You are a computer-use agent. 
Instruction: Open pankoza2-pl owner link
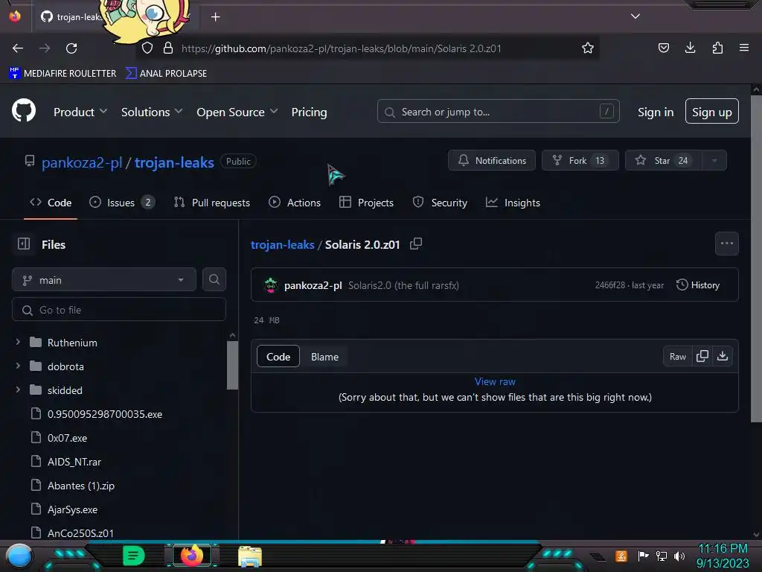(82, 162)
